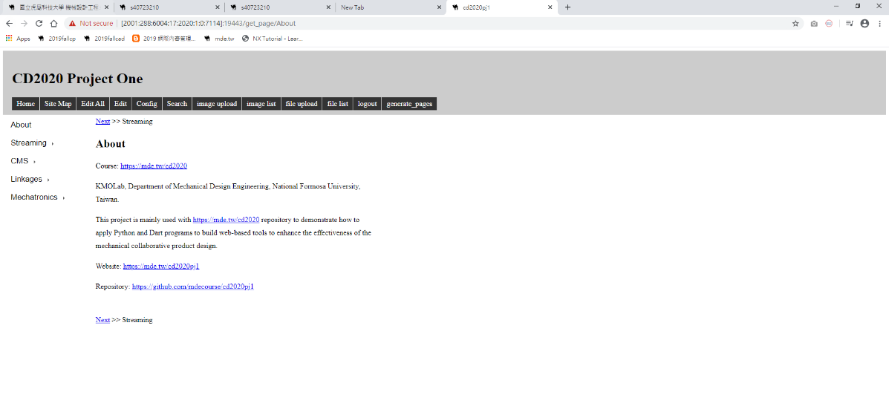The height and width of the screenshot is (412, 889).
Task: Open a new tab with plus button
Action: tap(568, 7)
